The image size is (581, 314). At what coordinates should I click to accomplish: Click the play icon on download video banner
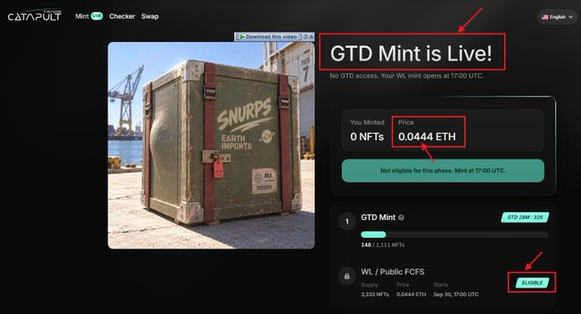coord(242,37)
